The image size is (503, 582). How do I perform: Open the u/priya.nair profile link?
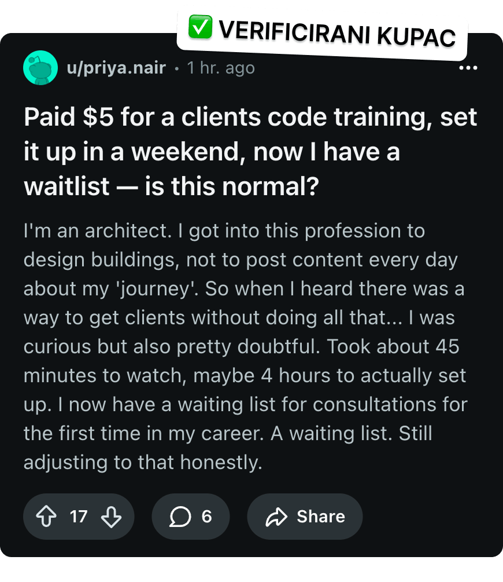[116, 68]
